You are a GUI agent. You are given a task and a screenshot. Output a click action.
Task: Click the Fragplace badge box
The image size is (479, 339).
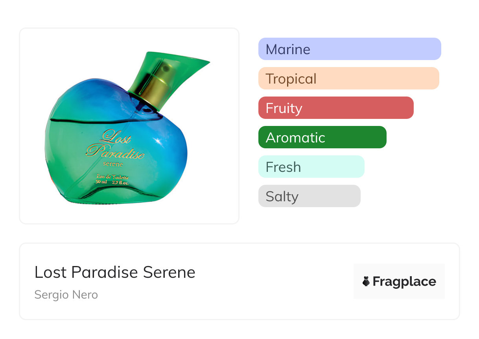pos(399,281)
